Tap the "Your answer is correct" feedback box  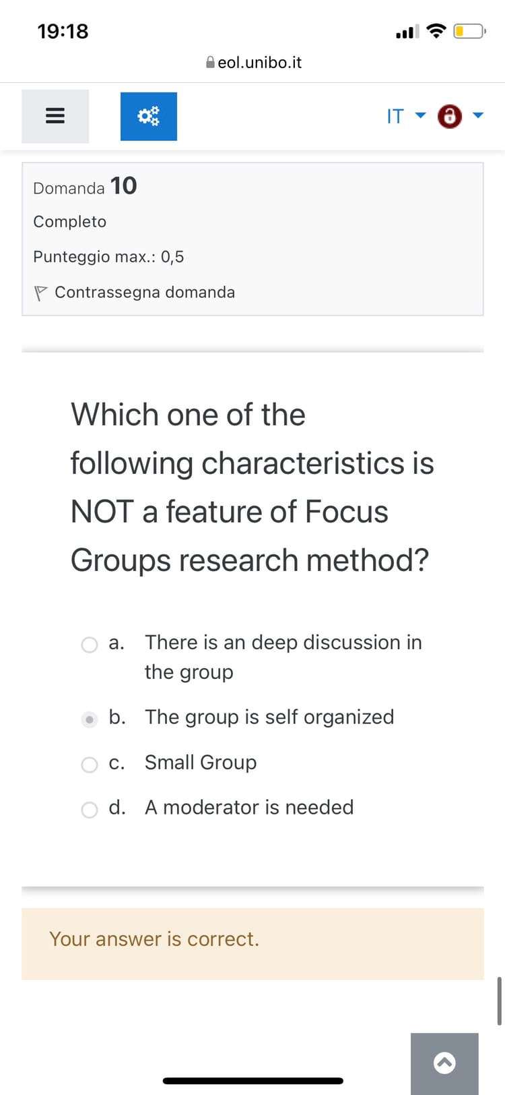click(252, 943)
